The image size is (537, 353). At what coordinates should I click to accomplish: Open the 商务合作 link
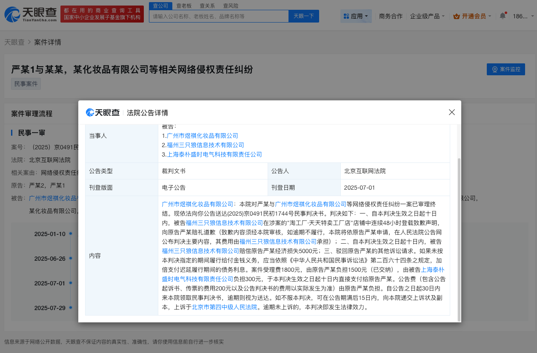pos(391,16)
